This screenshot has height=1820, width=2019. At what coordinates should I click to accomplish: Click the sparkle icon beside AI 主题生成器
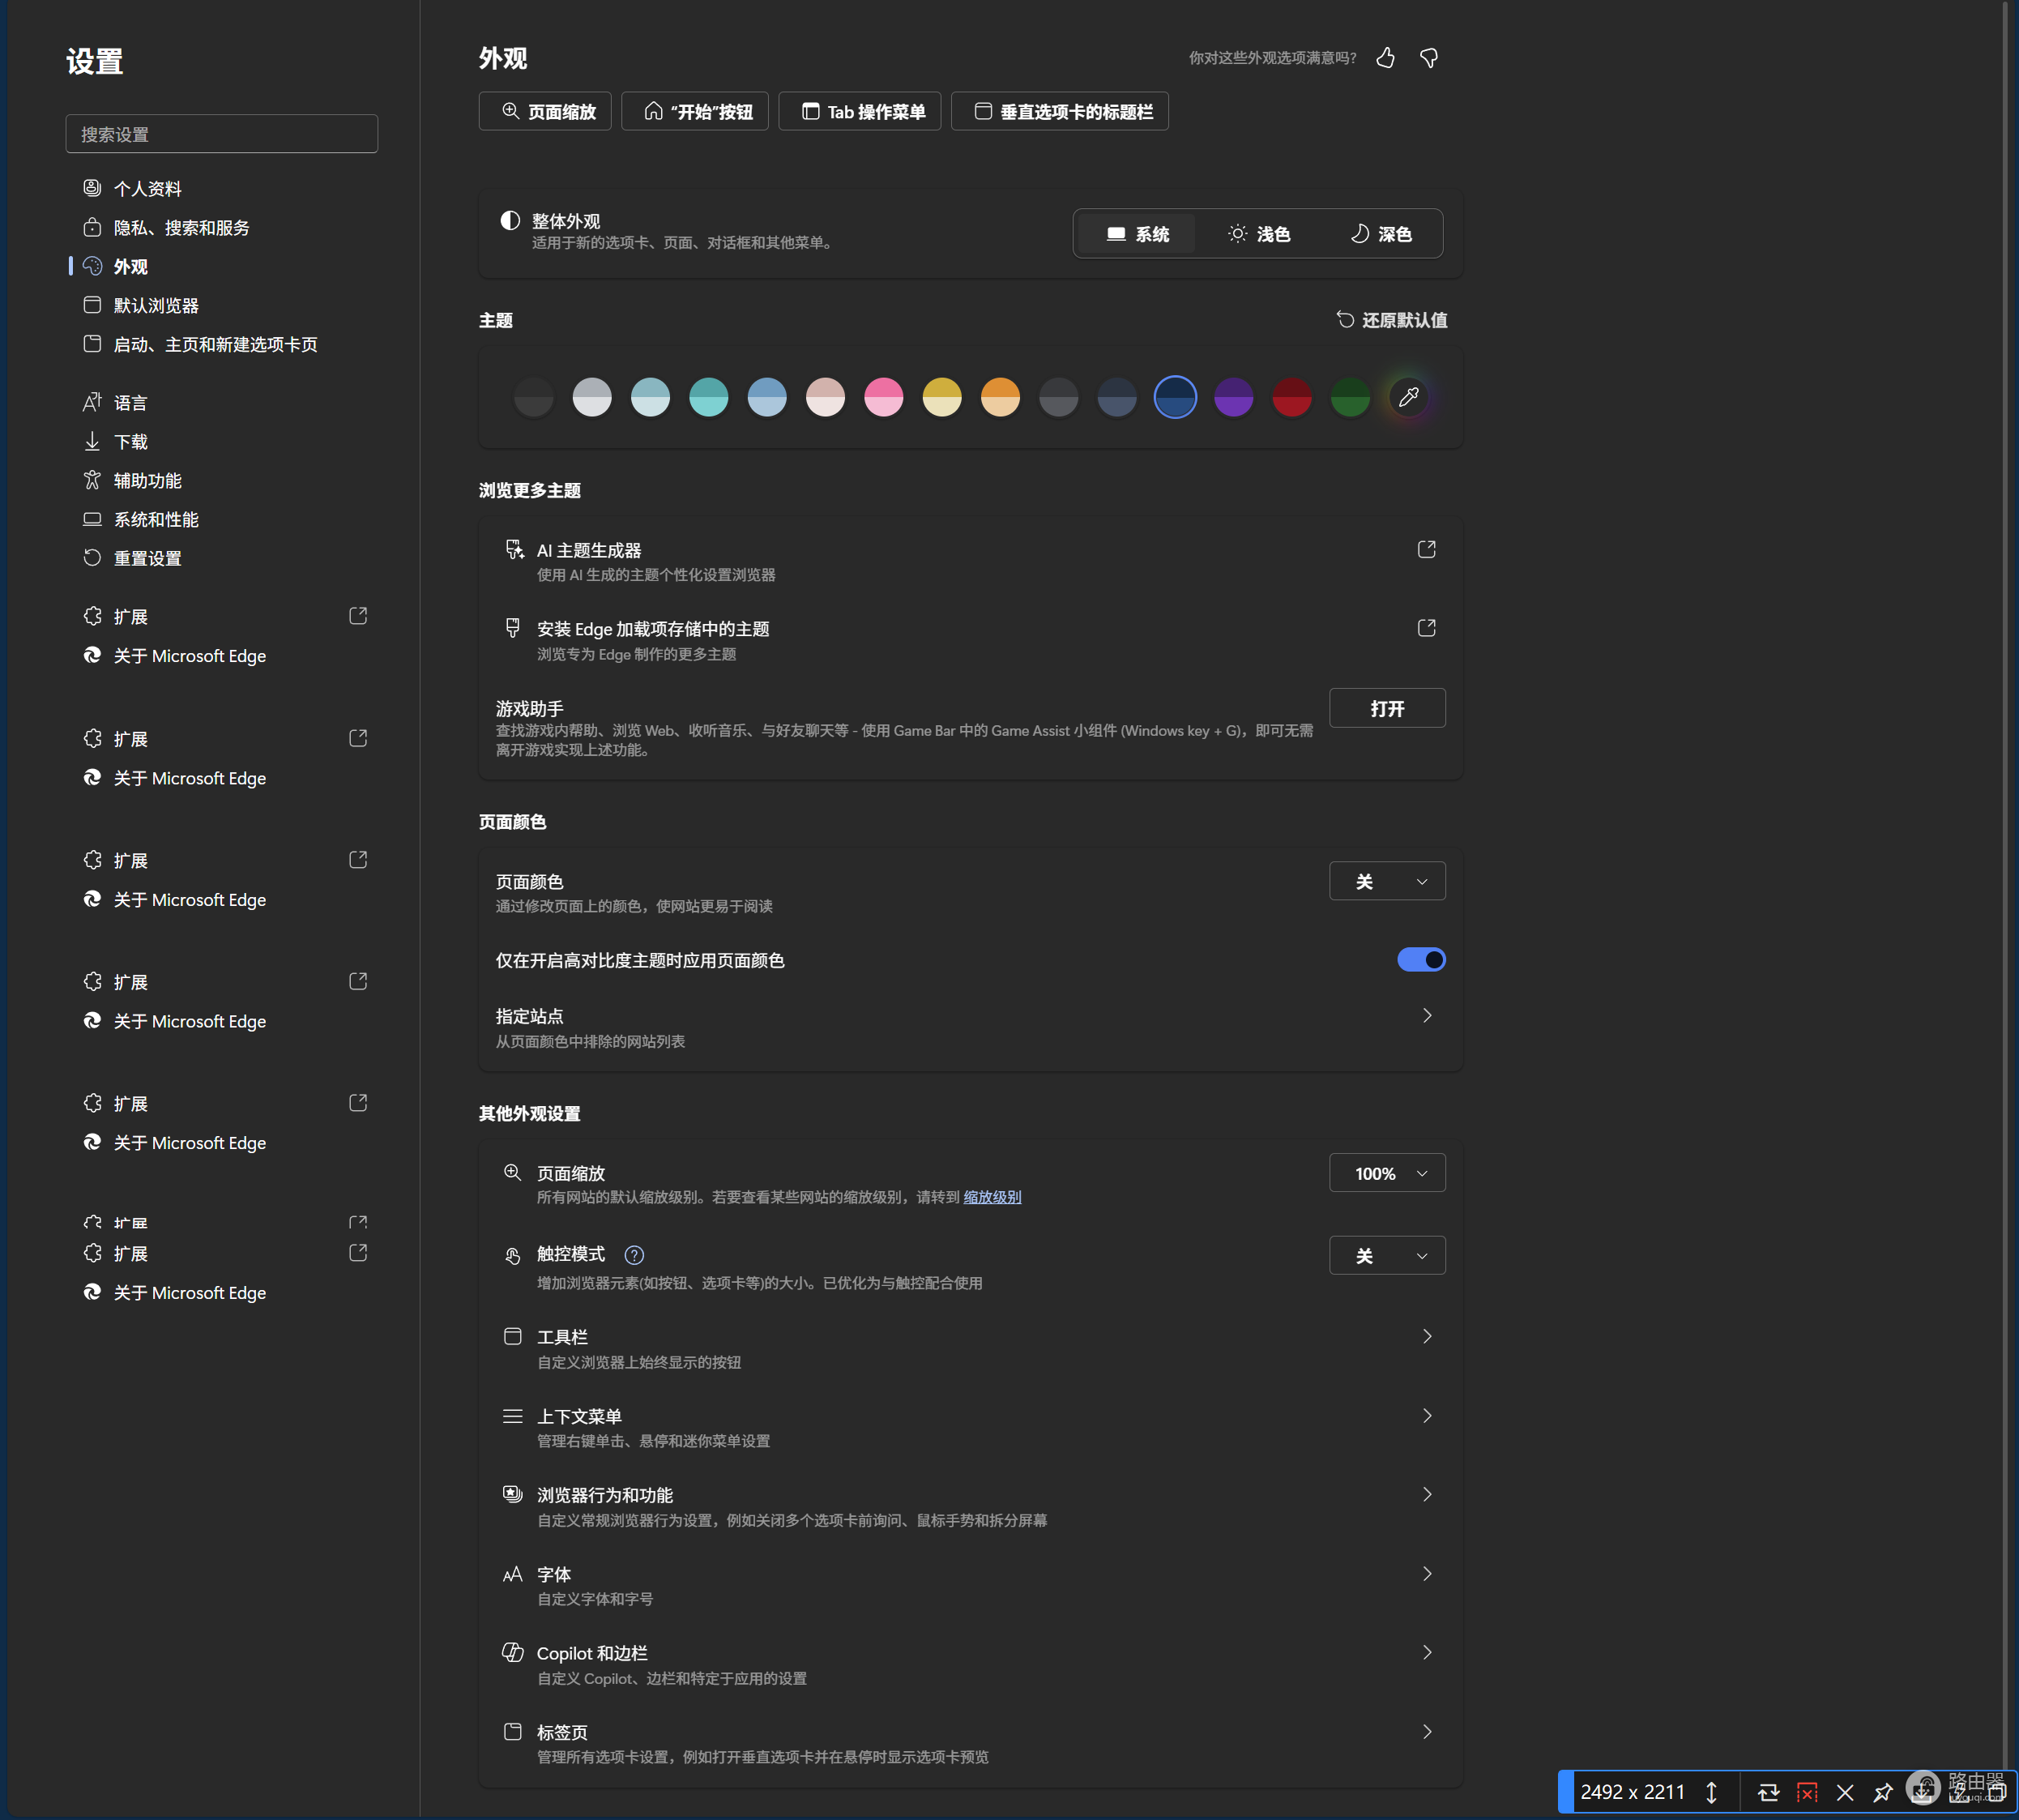[514, 549]
